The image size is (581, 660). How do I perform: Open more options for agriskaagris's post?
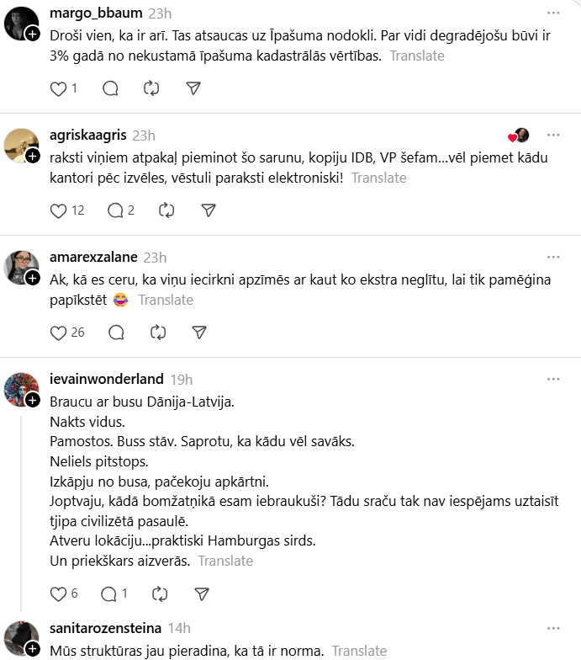tap(552, 136)
